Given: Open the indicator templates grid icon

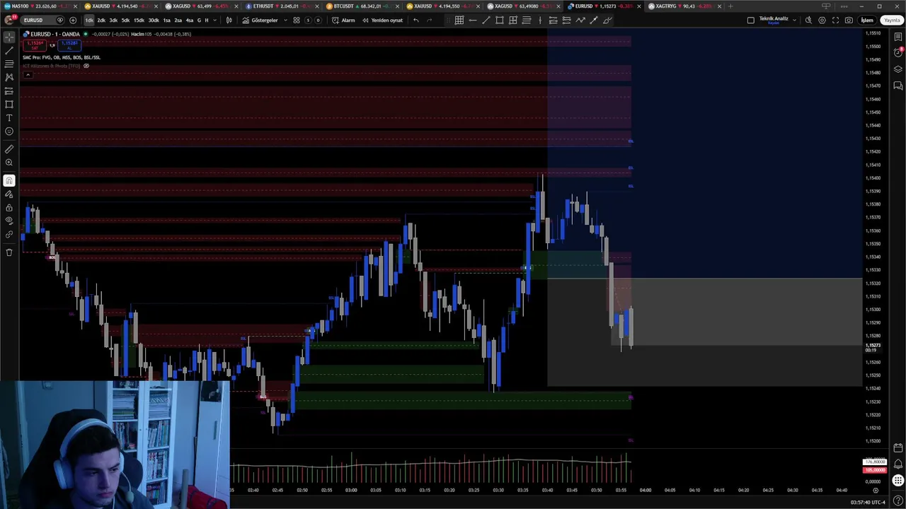Looking at the screenshot, I should point(297,20).
